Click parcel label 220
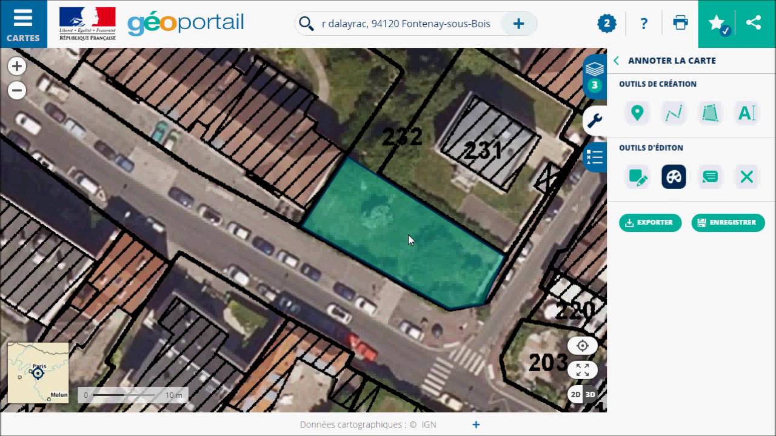This screenshot has height=436, width=776. tap(575, 311)
